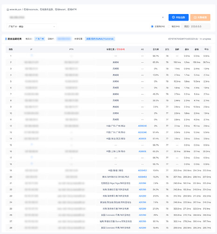Click the 15.6% loss value in hop 19

156,170
